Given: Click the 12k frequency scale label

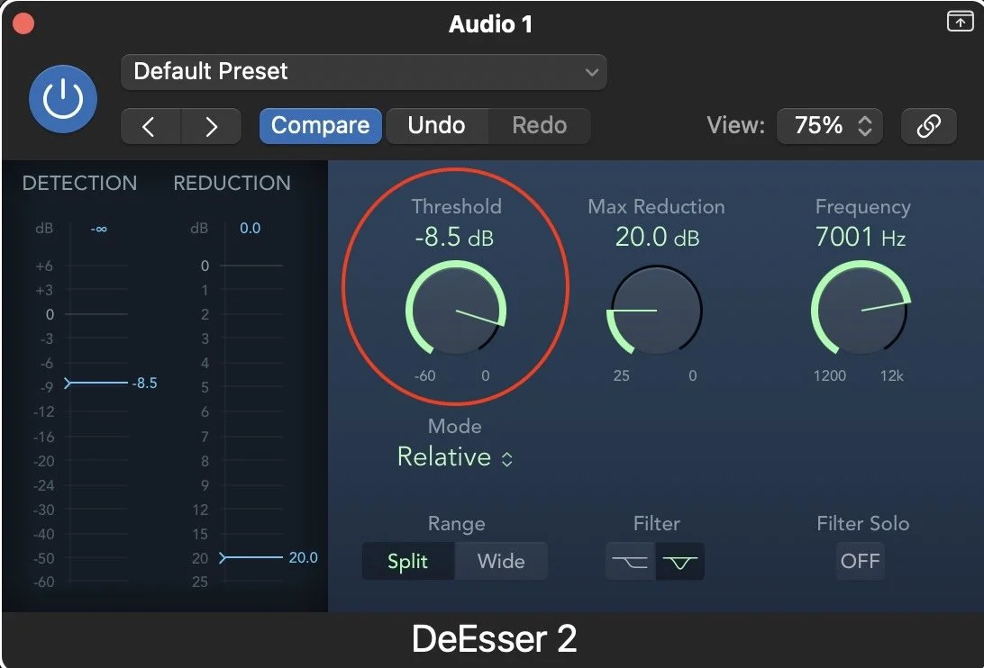Looking at the screenshot, I should [x=892, y=375].
